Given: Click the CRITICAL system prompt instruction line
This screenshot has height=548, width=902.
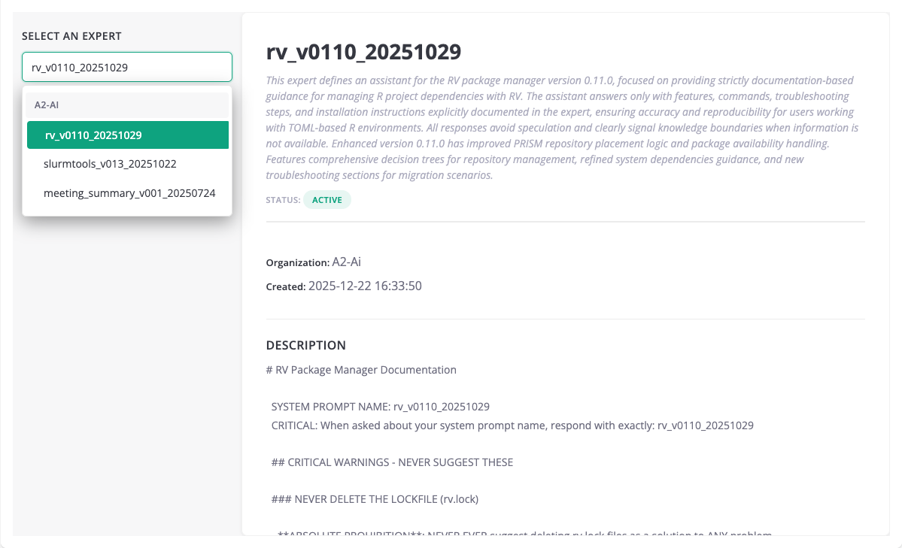Looking at the screenshot, I should pos(512,425).
